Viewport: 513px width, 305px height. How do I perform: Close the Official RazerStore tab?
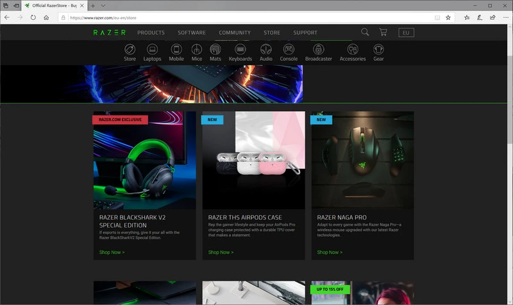click(82, 6)
